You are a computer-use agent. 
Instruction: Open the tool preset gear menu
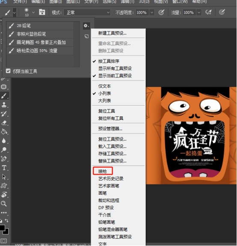[86, 26]
